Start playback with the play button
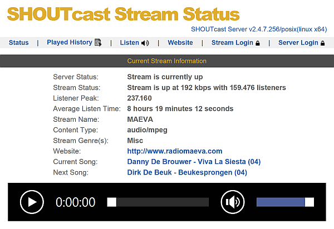The image size is (334, 229). (x=32, y=202)
